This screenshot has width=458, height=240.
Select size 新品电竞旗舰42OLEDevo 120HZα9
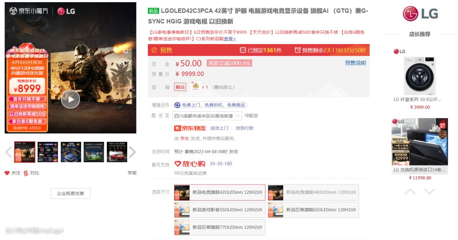point(220,192)
